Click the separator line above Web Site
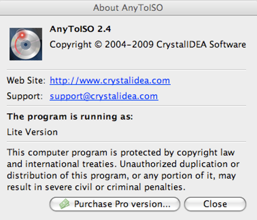This screenshot has height=220, width=257. (x=126, y=70)
